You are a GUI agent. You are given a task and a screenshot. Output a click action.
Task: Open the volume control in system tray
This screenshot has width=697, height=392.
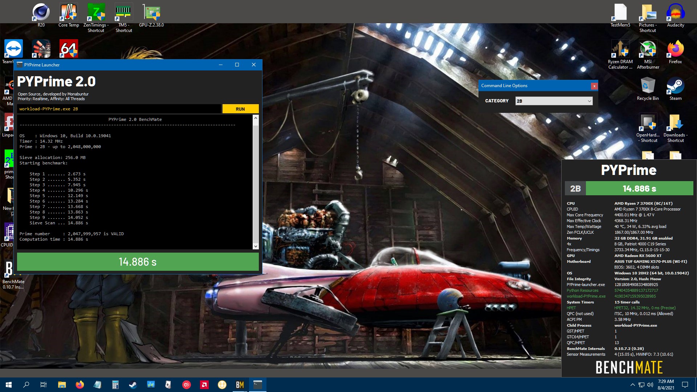650,385
